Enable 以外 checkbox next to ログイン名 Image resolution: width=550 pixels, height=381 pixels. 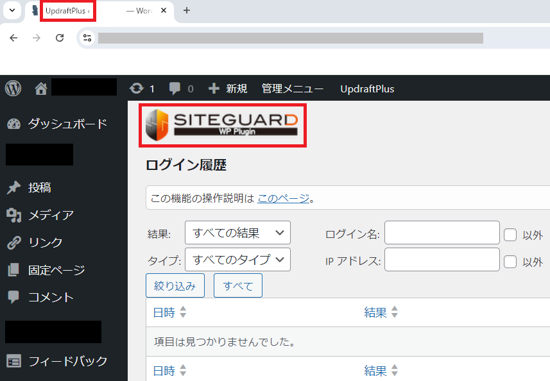coord(510,235)
